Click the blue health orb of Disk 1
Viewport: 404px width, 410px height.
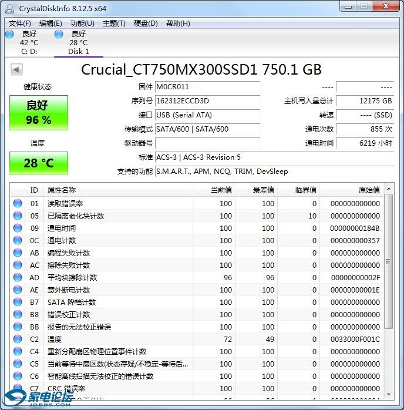pyautogui.click(x=59, y=34)
